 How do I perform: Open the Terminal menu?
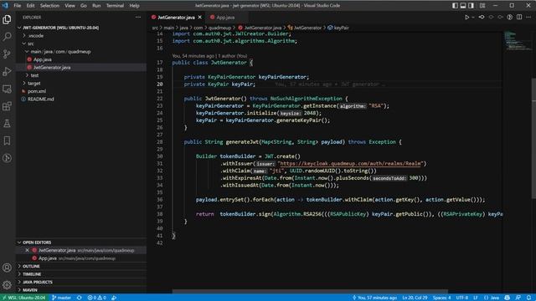(115, 6)
